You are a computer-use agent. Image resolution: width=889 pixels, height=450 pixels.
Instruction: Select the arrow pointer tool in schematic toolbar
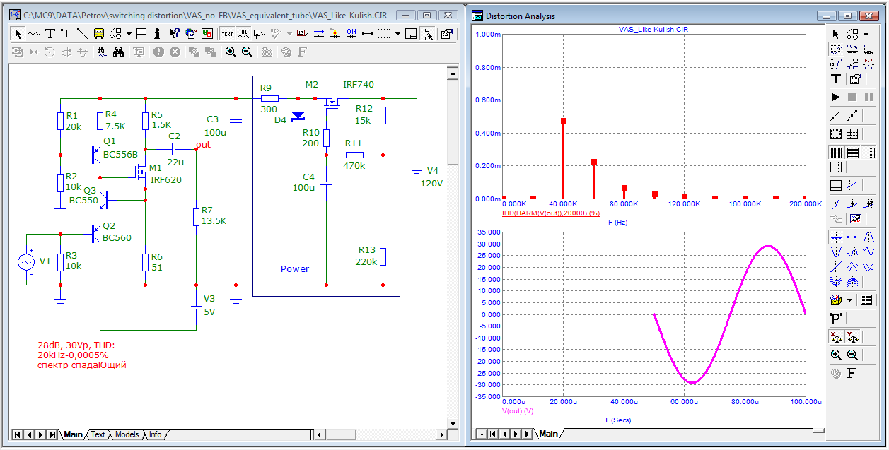pyautogui.click(x=18, y=34)
